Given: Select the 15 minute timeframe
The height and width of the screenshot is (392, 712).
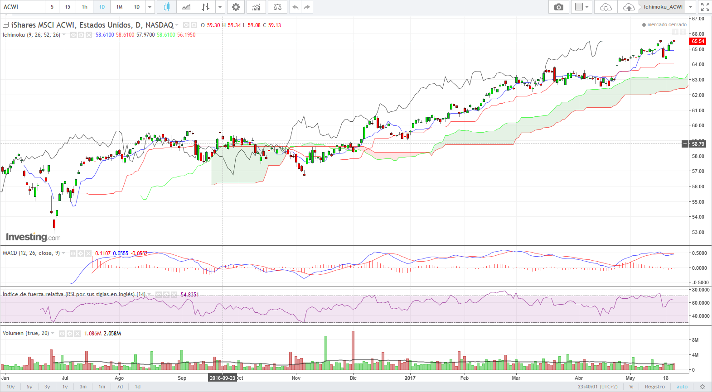Looking at the screenshot, I should click(x=68, y=7).
